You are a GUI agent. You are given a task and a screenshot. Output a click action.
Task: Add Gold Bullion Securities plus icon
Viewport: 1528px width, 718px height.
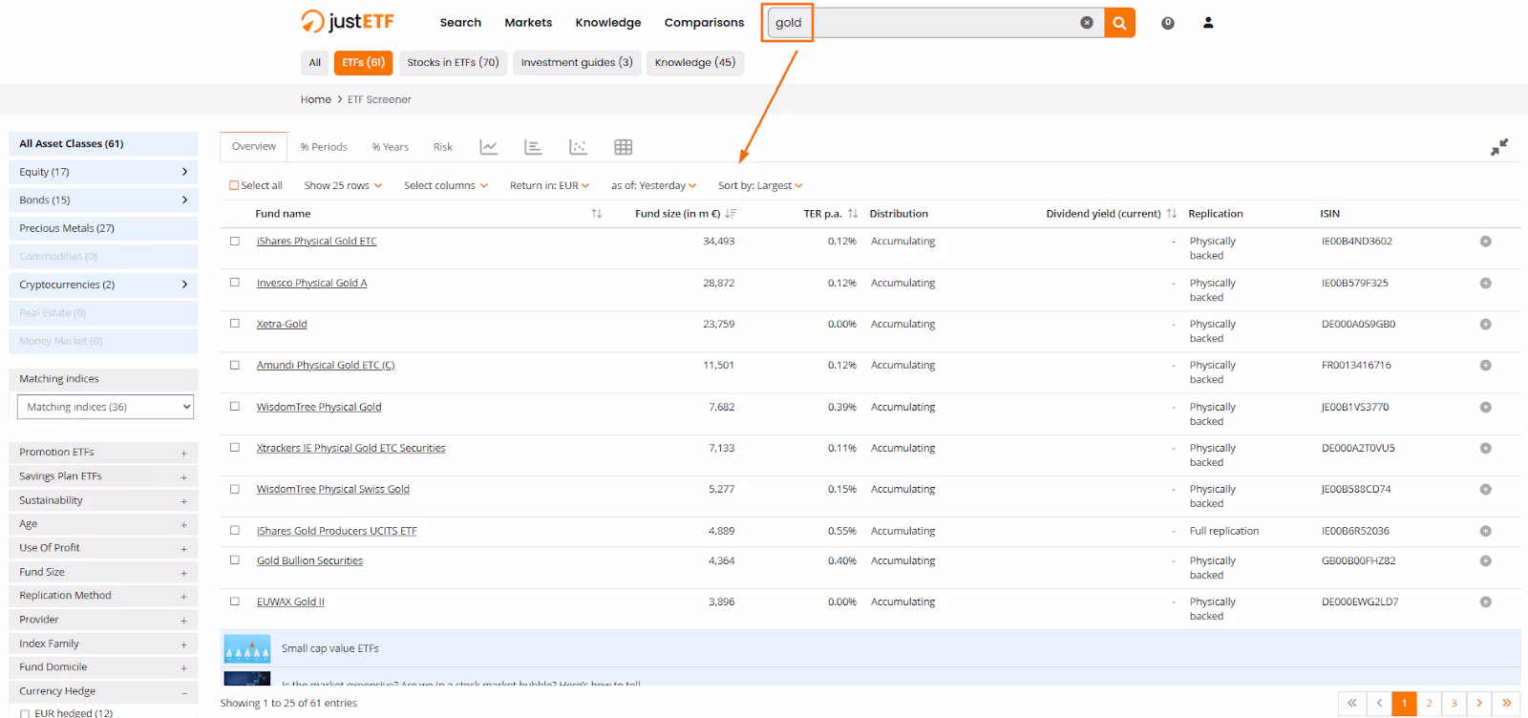[1485, 561]
